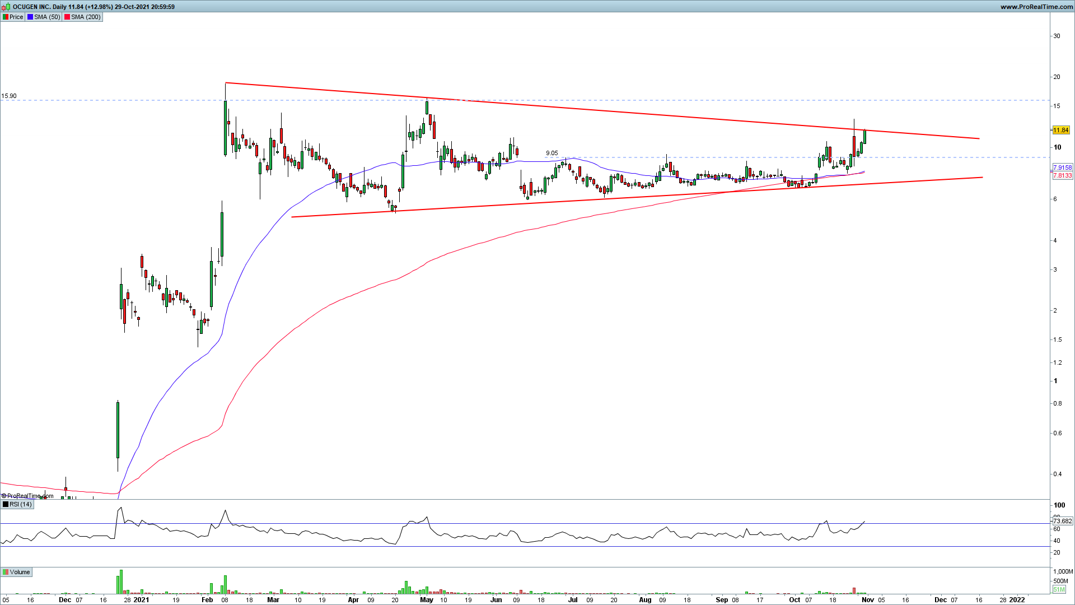Open the Price indicator label

[x=16, y=17]
